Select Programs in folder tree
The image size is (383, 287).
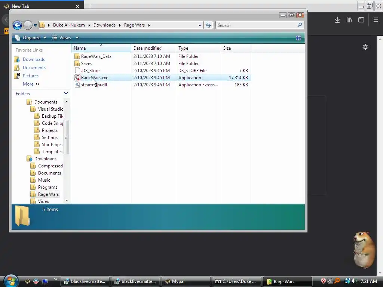coord(48,187)
